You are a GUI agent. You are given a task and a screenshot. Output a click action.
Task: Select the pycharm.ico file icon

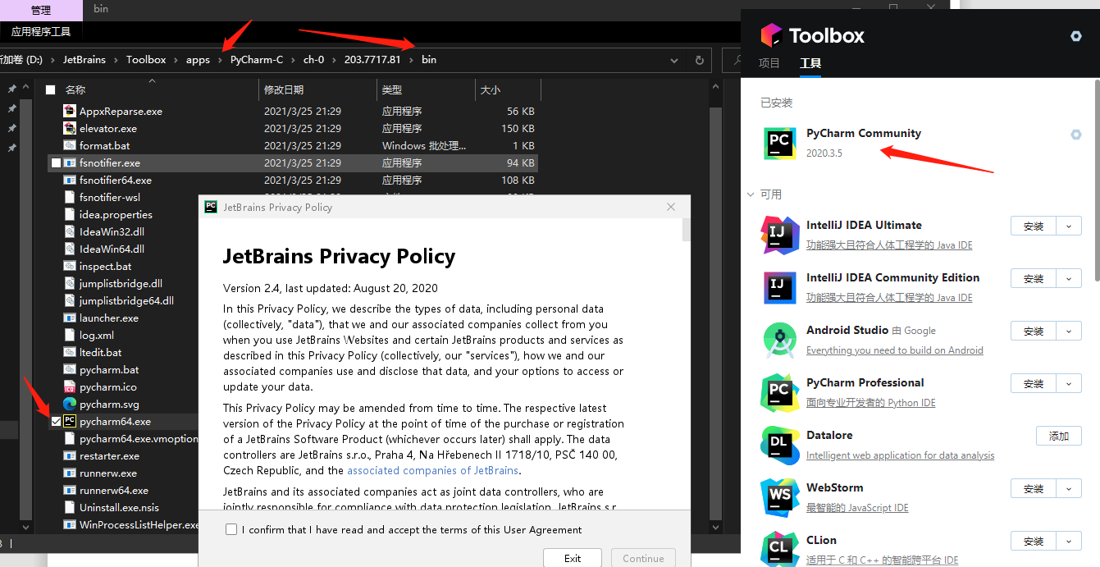(x=70, y=386)
